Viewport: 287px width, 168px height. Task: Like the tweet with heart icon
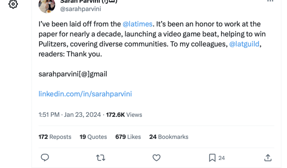coord(156,158)
